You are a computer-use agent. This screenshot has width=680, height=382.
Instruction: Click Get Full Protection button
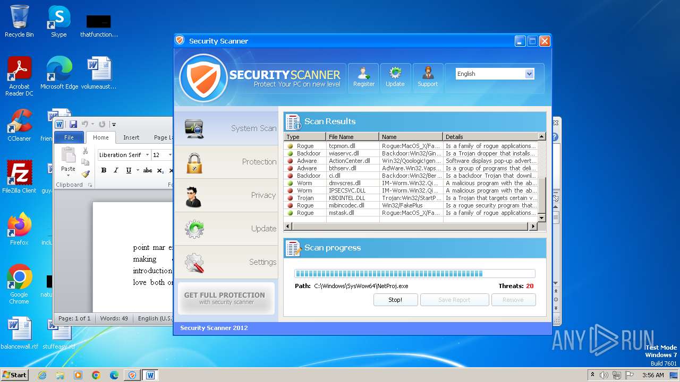226,298
